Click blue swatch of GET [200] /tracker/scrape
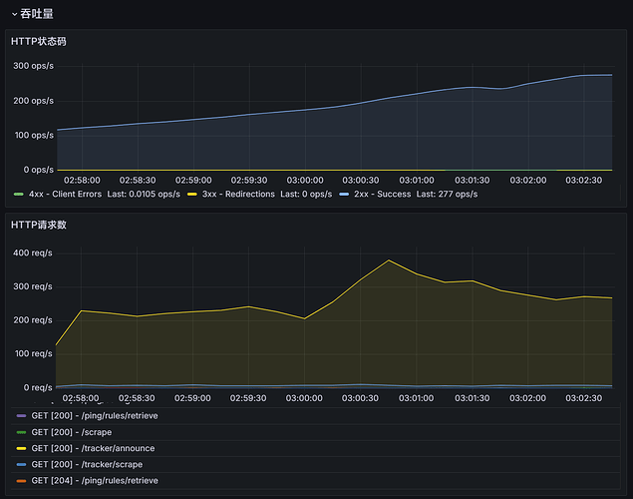 coord(21,464)
